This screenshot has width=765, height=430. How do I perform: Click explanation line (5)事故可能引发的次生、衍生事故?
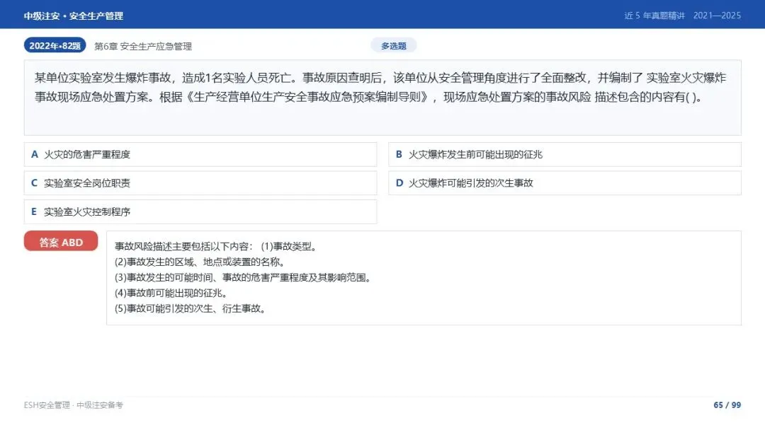pos(191,309)
